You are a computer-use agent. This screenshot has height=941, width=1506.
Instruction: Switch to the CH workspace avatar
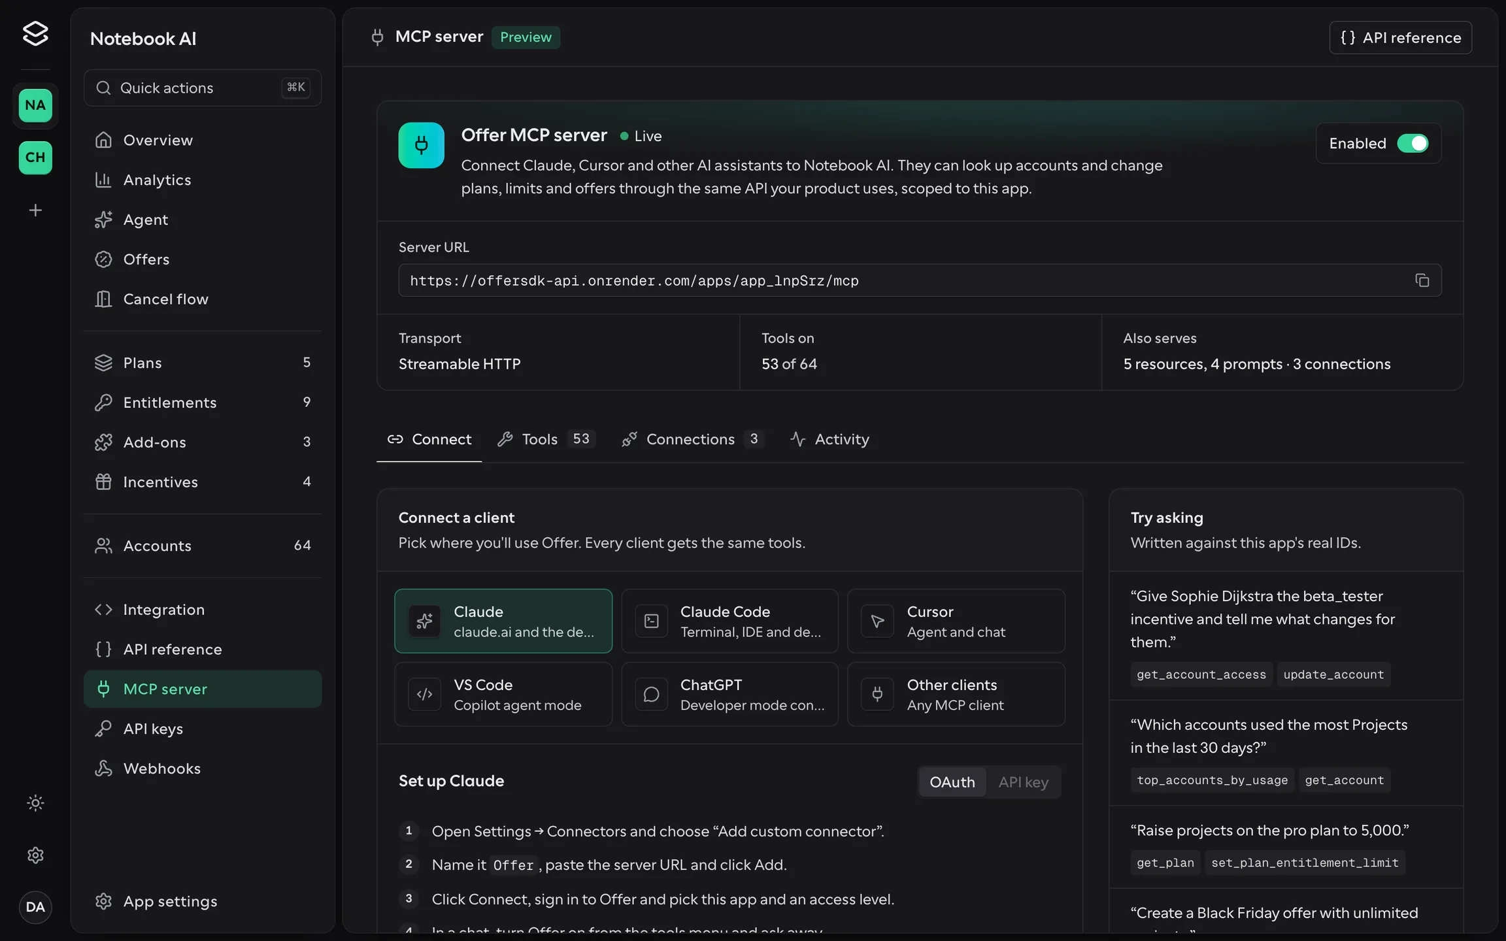(35, 157)
